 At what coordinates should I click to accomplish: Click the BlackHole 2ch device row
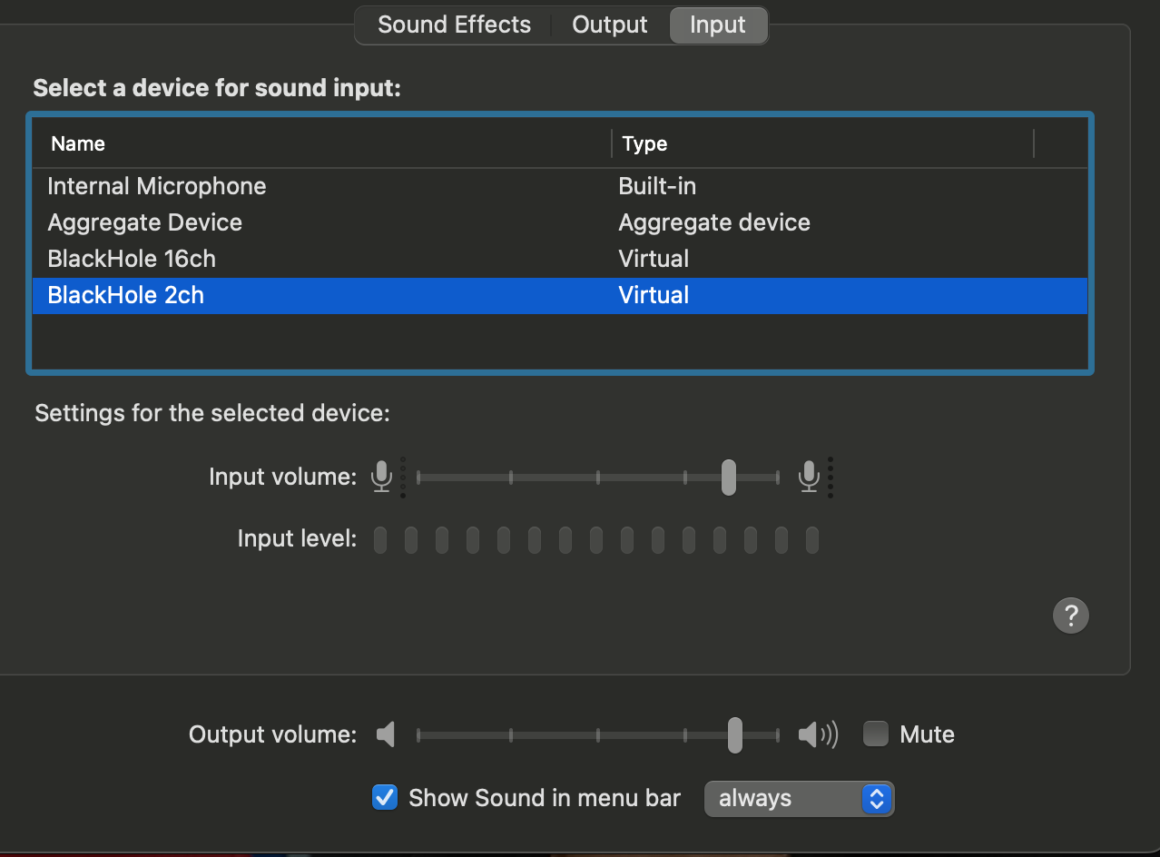coord(126,295)
